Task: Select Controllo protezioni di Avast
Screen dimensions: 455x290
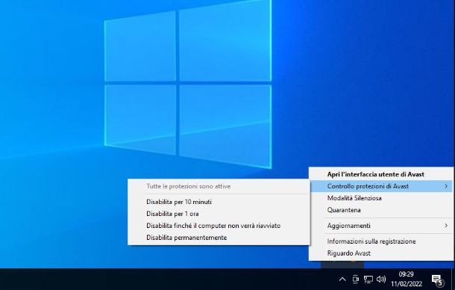Action: [x=381, y=186]
